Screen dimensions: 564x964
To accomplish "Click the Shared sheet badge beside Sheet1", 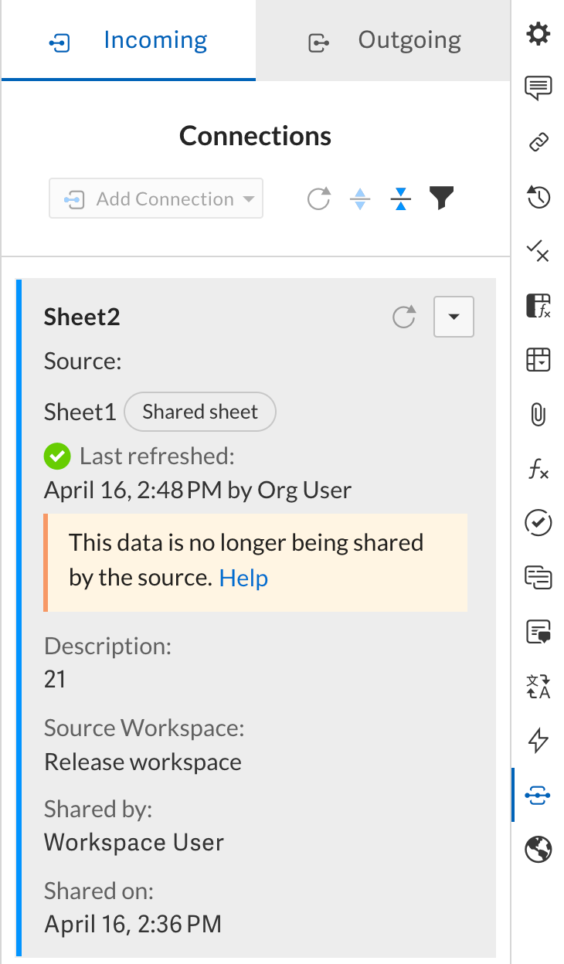I will point(200,412).
